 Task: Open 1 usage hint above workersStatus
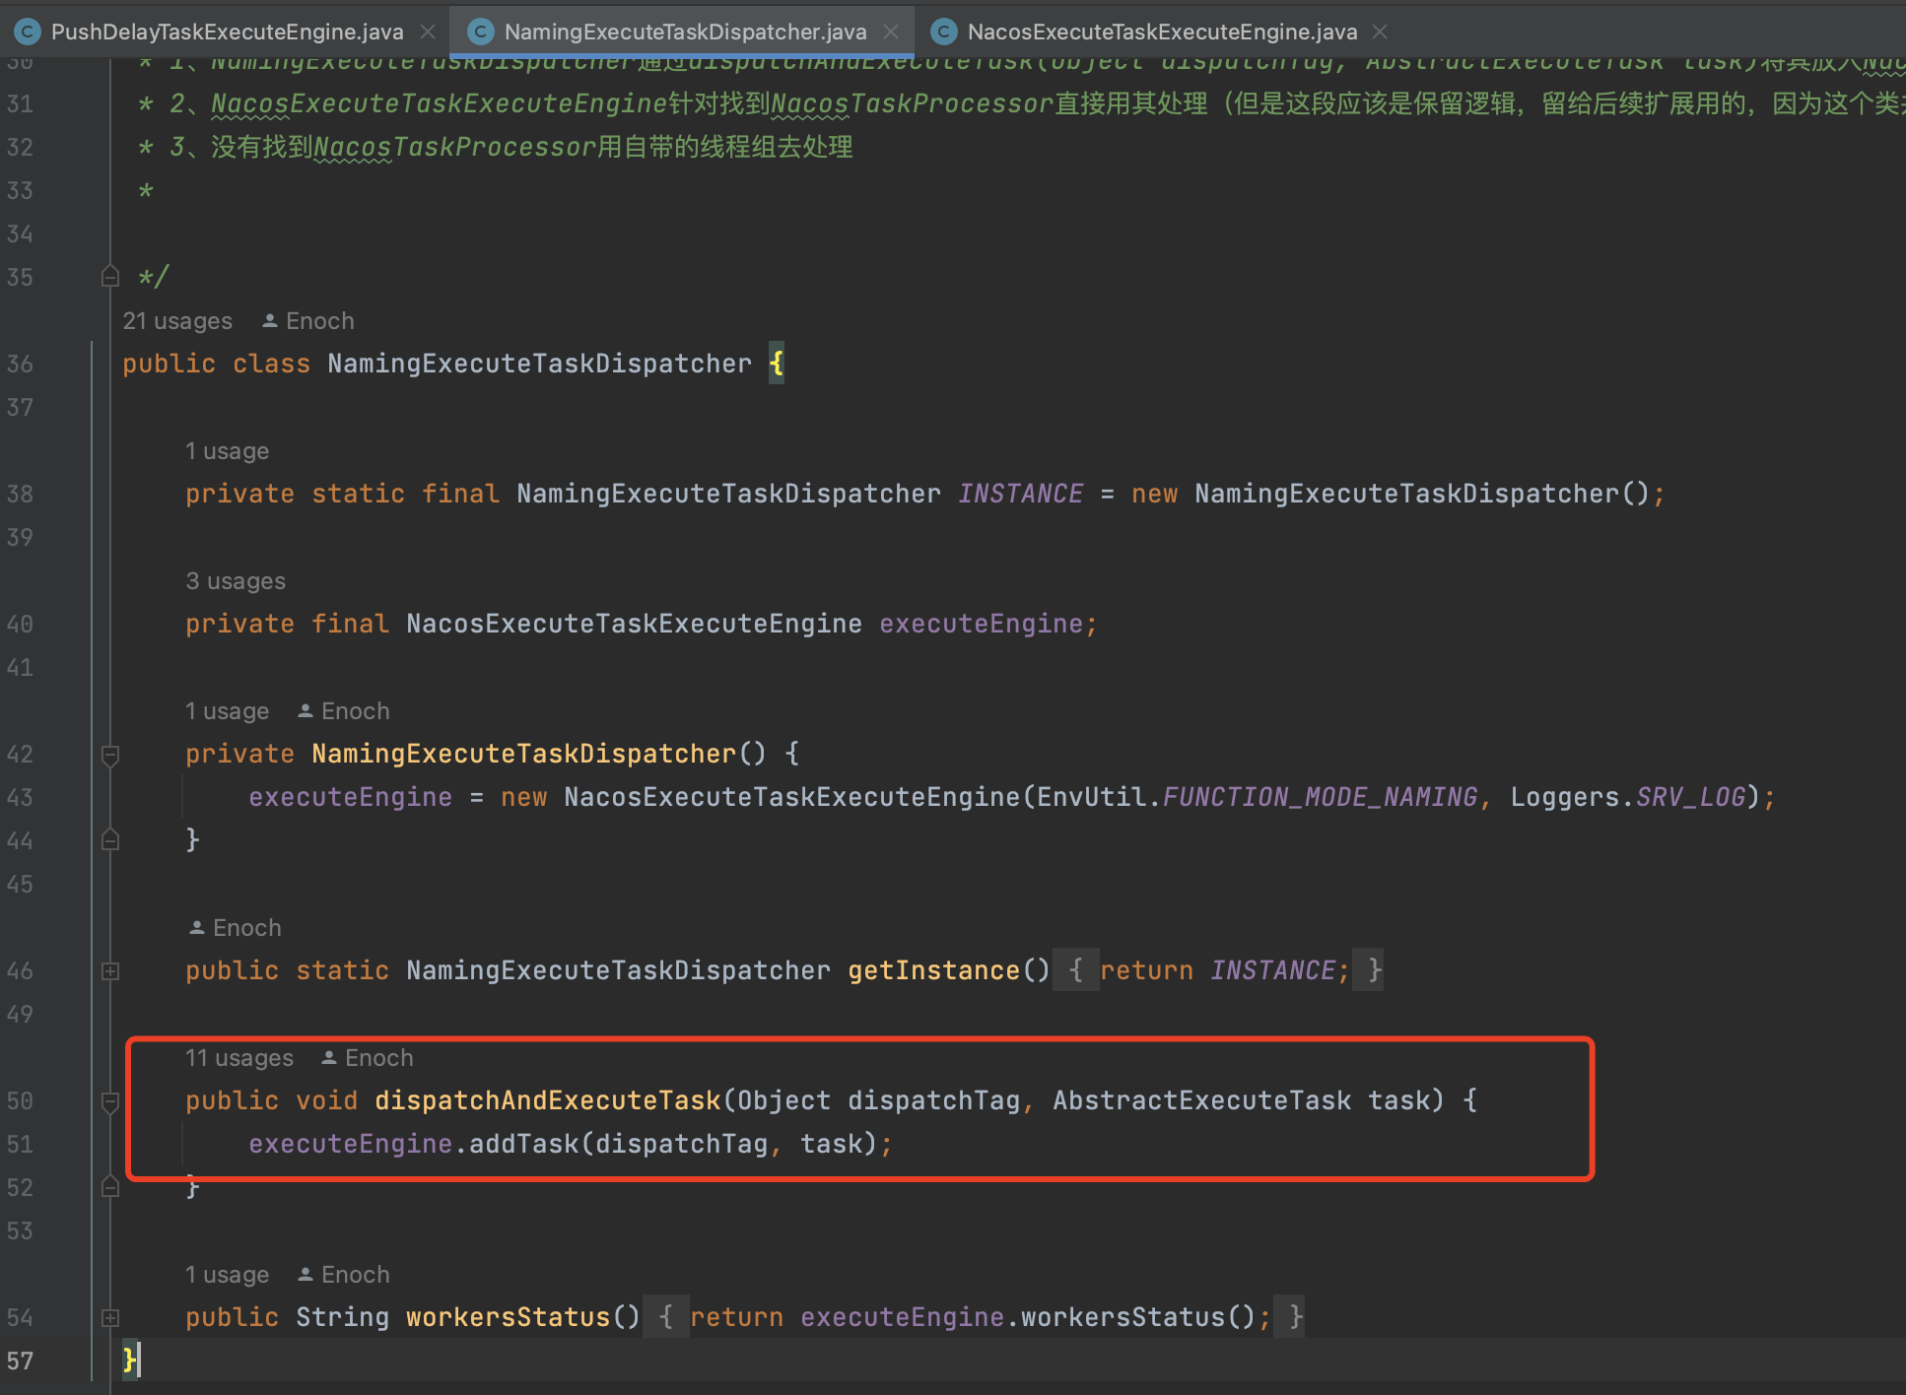point(227,1275)
